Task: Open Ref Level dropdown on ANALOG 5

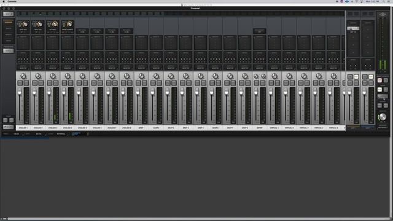Action: click(x=82, y=31)
